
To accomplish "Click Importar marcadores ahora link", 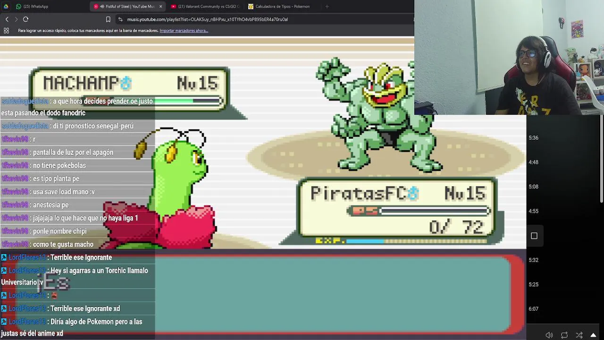I will [x=184, y=30].
